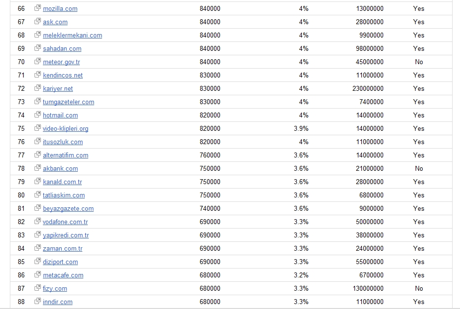460x309 pixels.
Task: Select 3.9% in the video-klipleri.org row
Action: click(x=301, y=129)
